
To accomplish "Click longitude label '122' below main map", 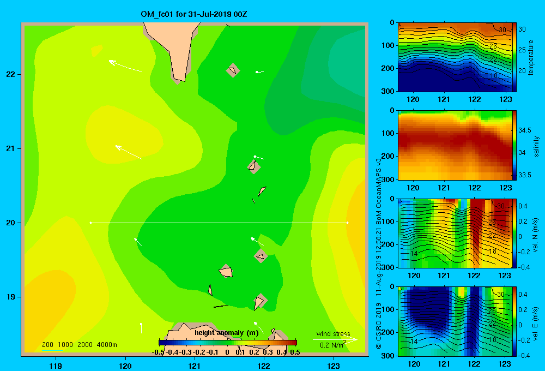I will click(x=264, y=366).
